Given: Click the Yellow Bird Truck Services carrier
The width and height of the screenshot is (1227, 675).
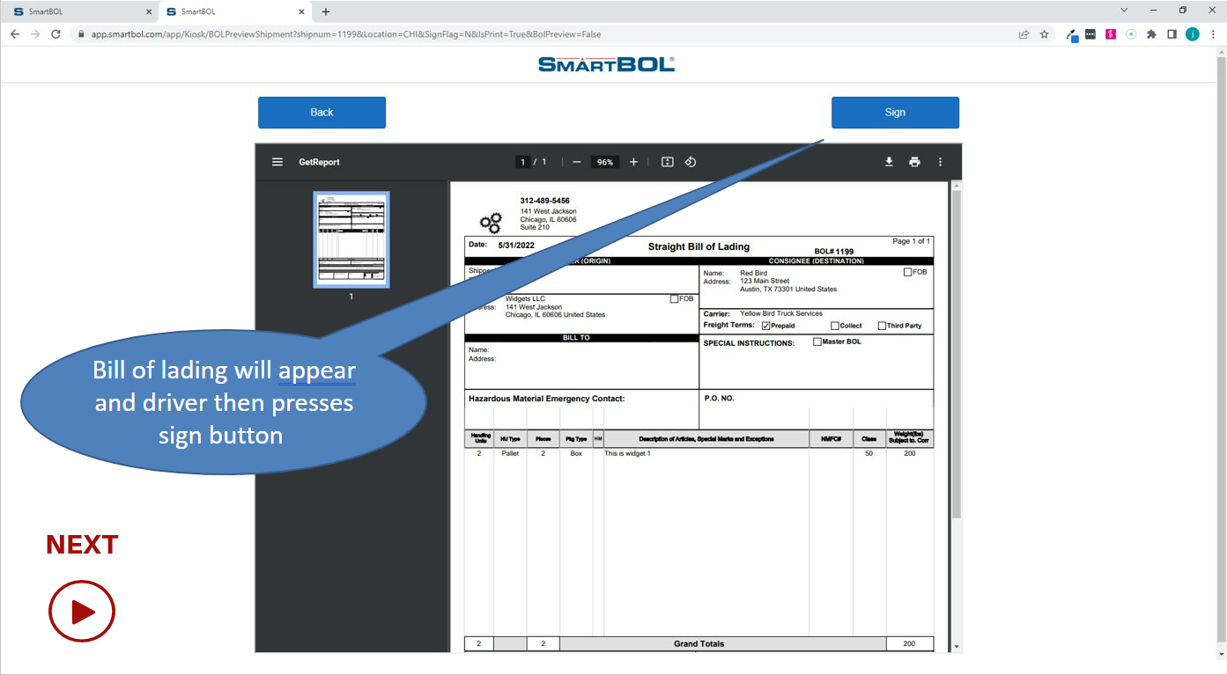Looking at the screenshot, I should (781, 313).
